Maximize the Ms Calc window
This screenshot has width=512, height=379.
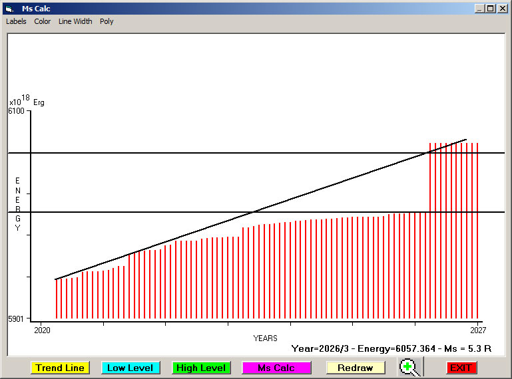pyautogui.click(x=491, y=9)
